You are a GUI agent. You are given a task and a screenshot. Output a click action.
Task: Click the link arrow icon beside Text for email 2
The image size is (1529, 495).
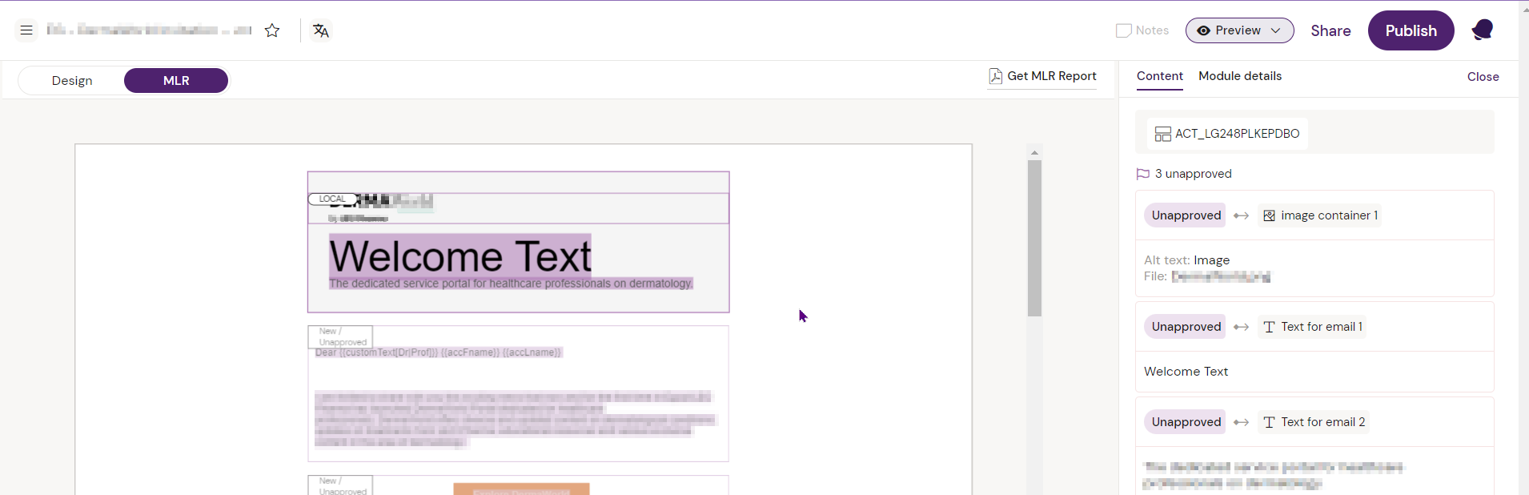tap(1241, 422)
